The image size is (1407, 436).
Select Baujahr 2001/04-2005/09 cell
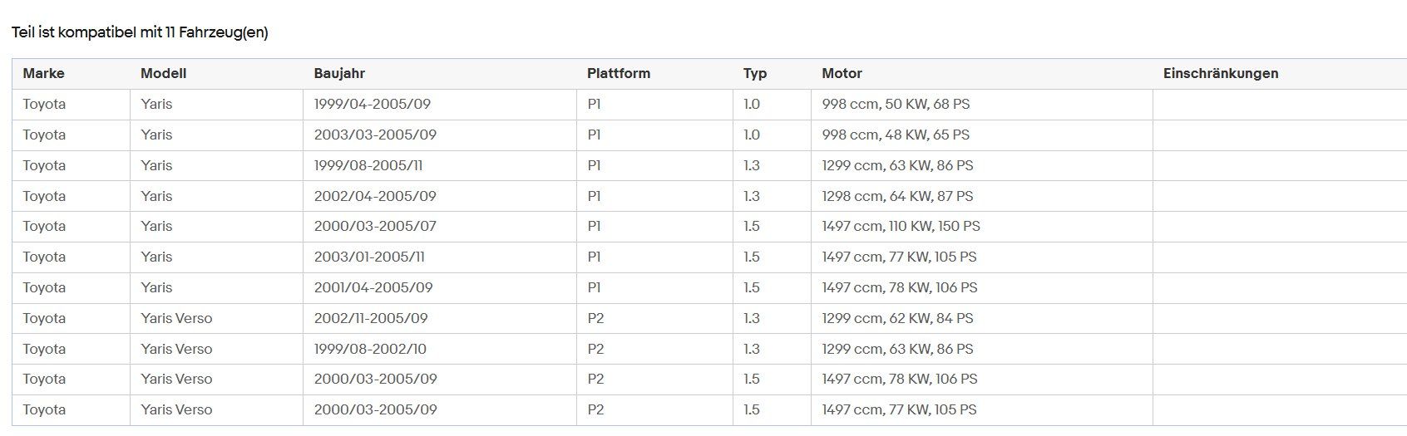click(x=373, y=287)
